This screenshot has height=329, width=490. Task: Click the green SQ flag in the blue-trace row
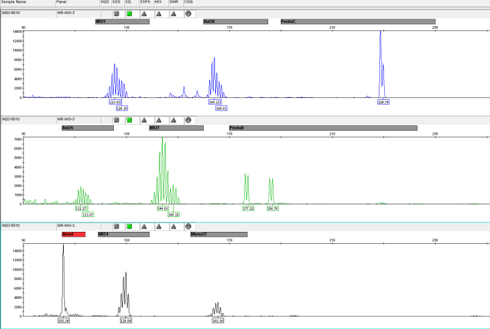(x=129, y=13)
